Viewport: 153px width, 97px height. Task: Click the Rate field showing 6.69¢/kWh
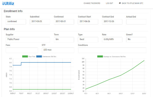pos(112,40)
